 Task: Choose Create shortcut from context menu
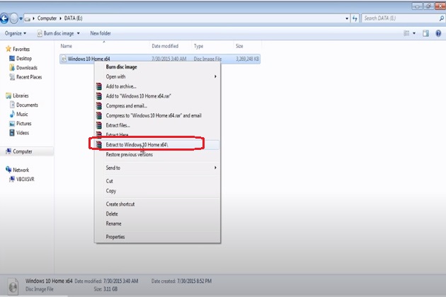[157, 204]
